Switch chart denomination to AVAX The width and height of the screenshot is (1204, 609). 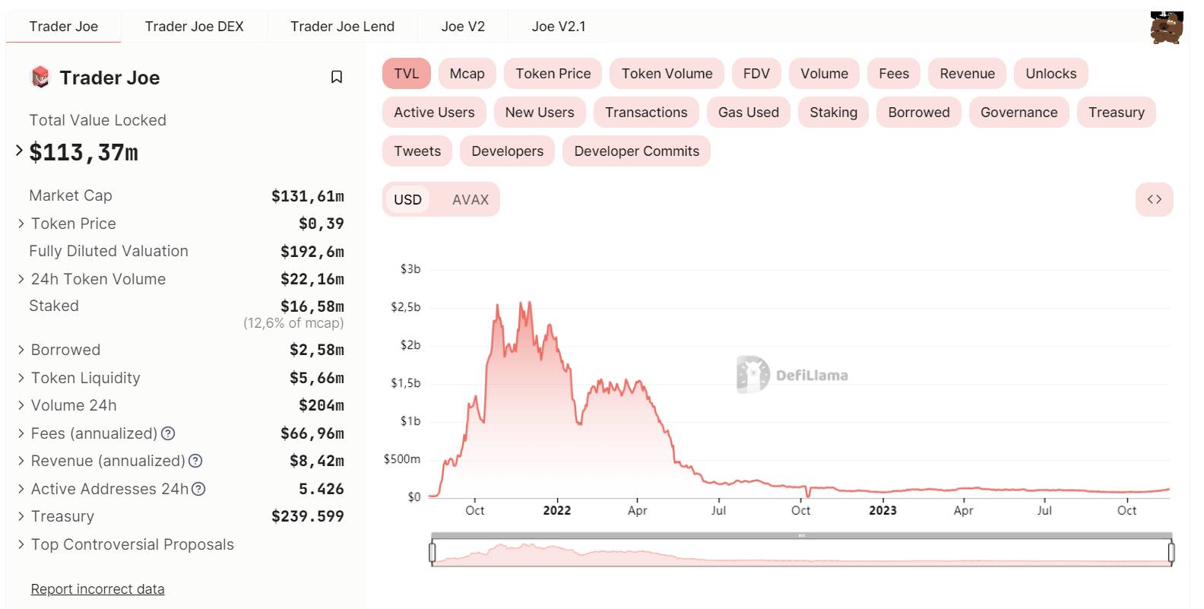471,199
